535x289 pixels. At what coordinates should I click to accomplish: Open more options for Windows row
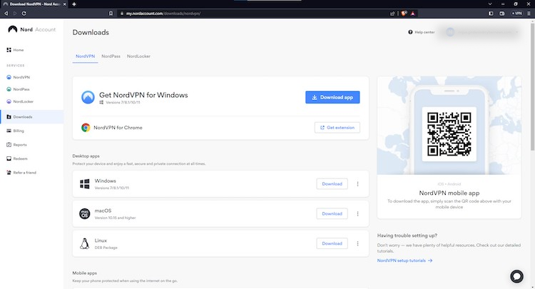[x=357, y=184]
